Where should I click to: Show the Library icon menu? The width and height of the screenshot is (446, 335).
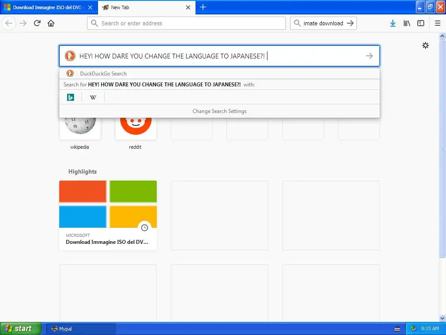tap(407, 23)
